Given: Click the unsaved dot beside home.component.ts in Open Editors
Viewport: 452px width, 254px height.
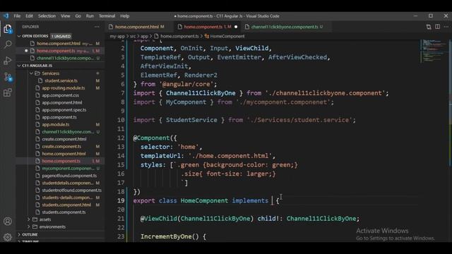Looking at the screenshot, I should 26,51.
